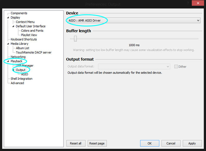This screenshot has height=151, width=206.
Task: Click the Reset page button
Action: pos(97,143)
